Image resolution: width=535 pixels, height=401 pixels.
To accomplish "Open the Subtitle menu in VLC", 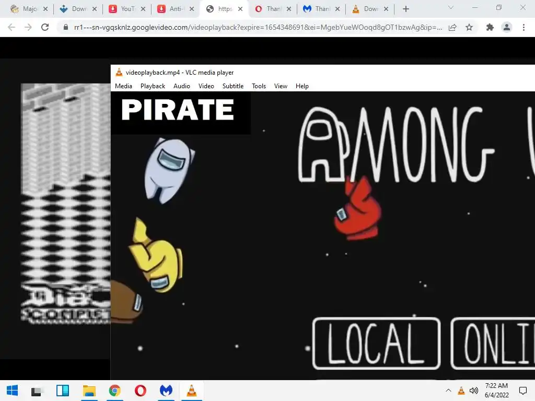I will pyautogui.click(x=232, y=86).
